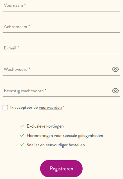The height and width of the screenshot is (179, 123).
Task: Click the 'Ik accepteer de' label text
Action: tap(24, 108)
